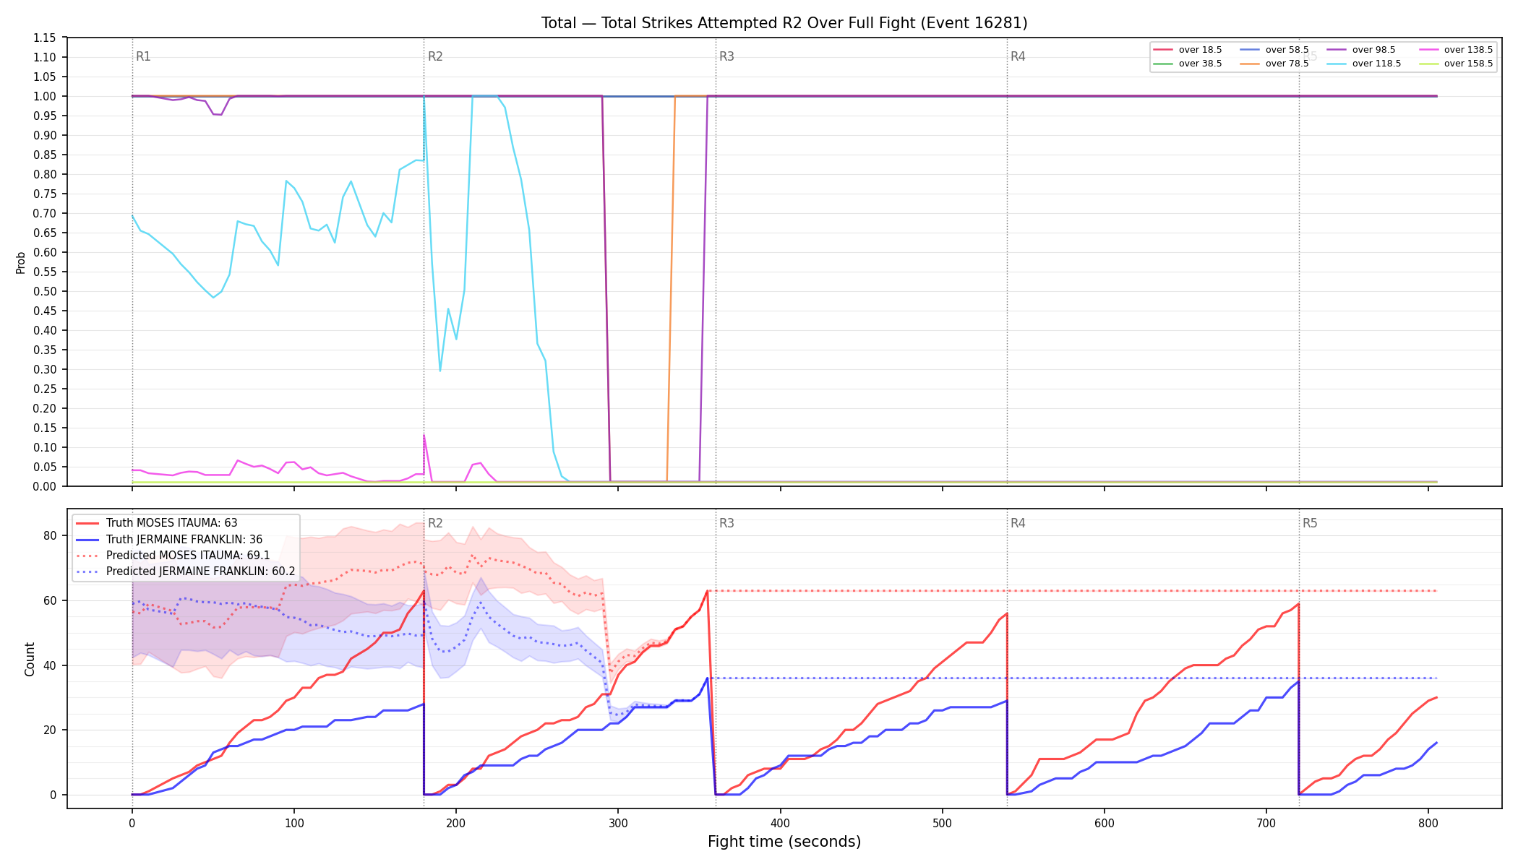This screenshot has height=867, width=1518.
Task: Click the 'Fight time (seconds)' axis label
Action: (x=784, y=842)
